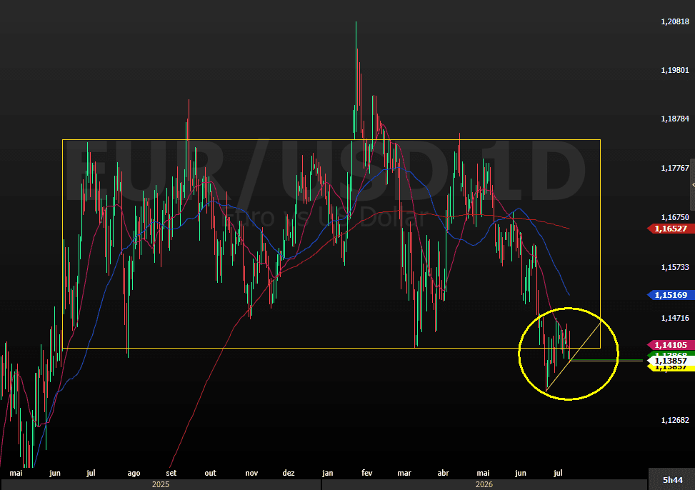Click the 'set' month label
The image size is (695, 490).
pyautogui.click(x=171, y=473)
